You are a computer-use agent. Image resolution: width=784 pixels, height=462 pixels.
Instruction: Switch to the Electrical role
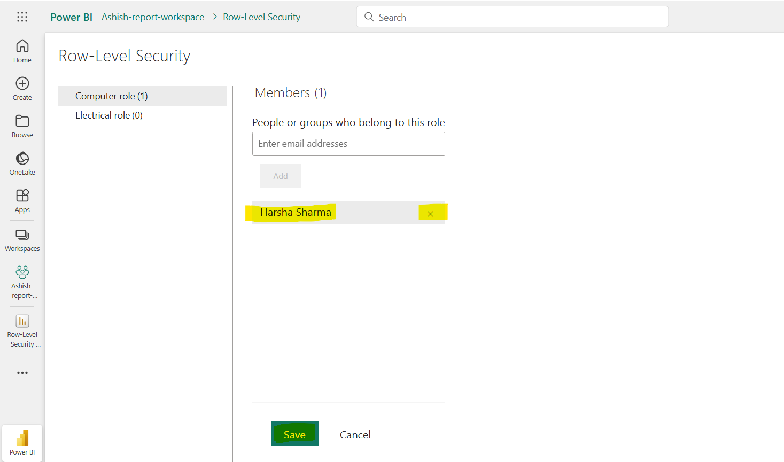coord(108,115)
